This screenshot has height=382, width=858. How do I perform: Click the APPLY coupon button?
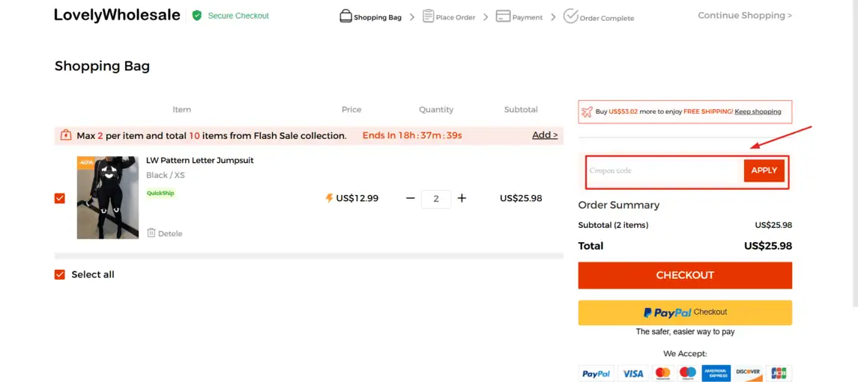pyautogui.click(x=764, y=170)
